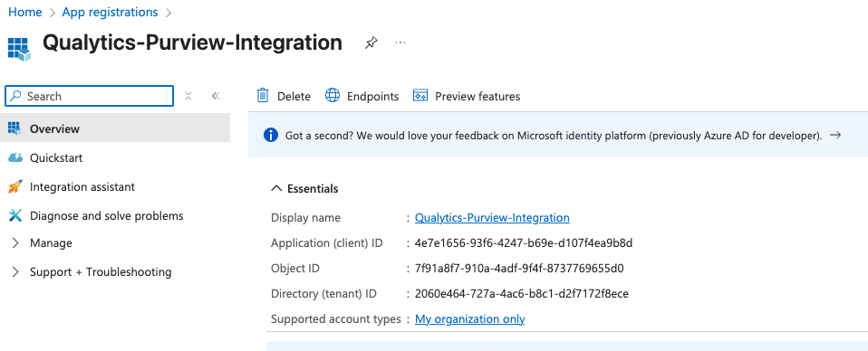Pin the Qualytics-Purview-Integration page

point(371,43)
